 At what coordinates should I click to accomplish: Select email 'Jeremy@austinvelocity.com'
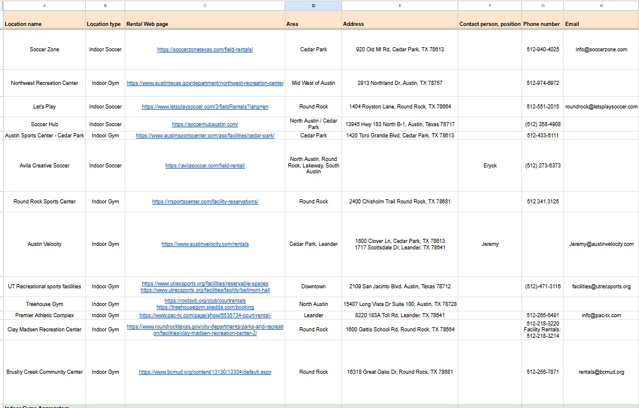(601, 244)
